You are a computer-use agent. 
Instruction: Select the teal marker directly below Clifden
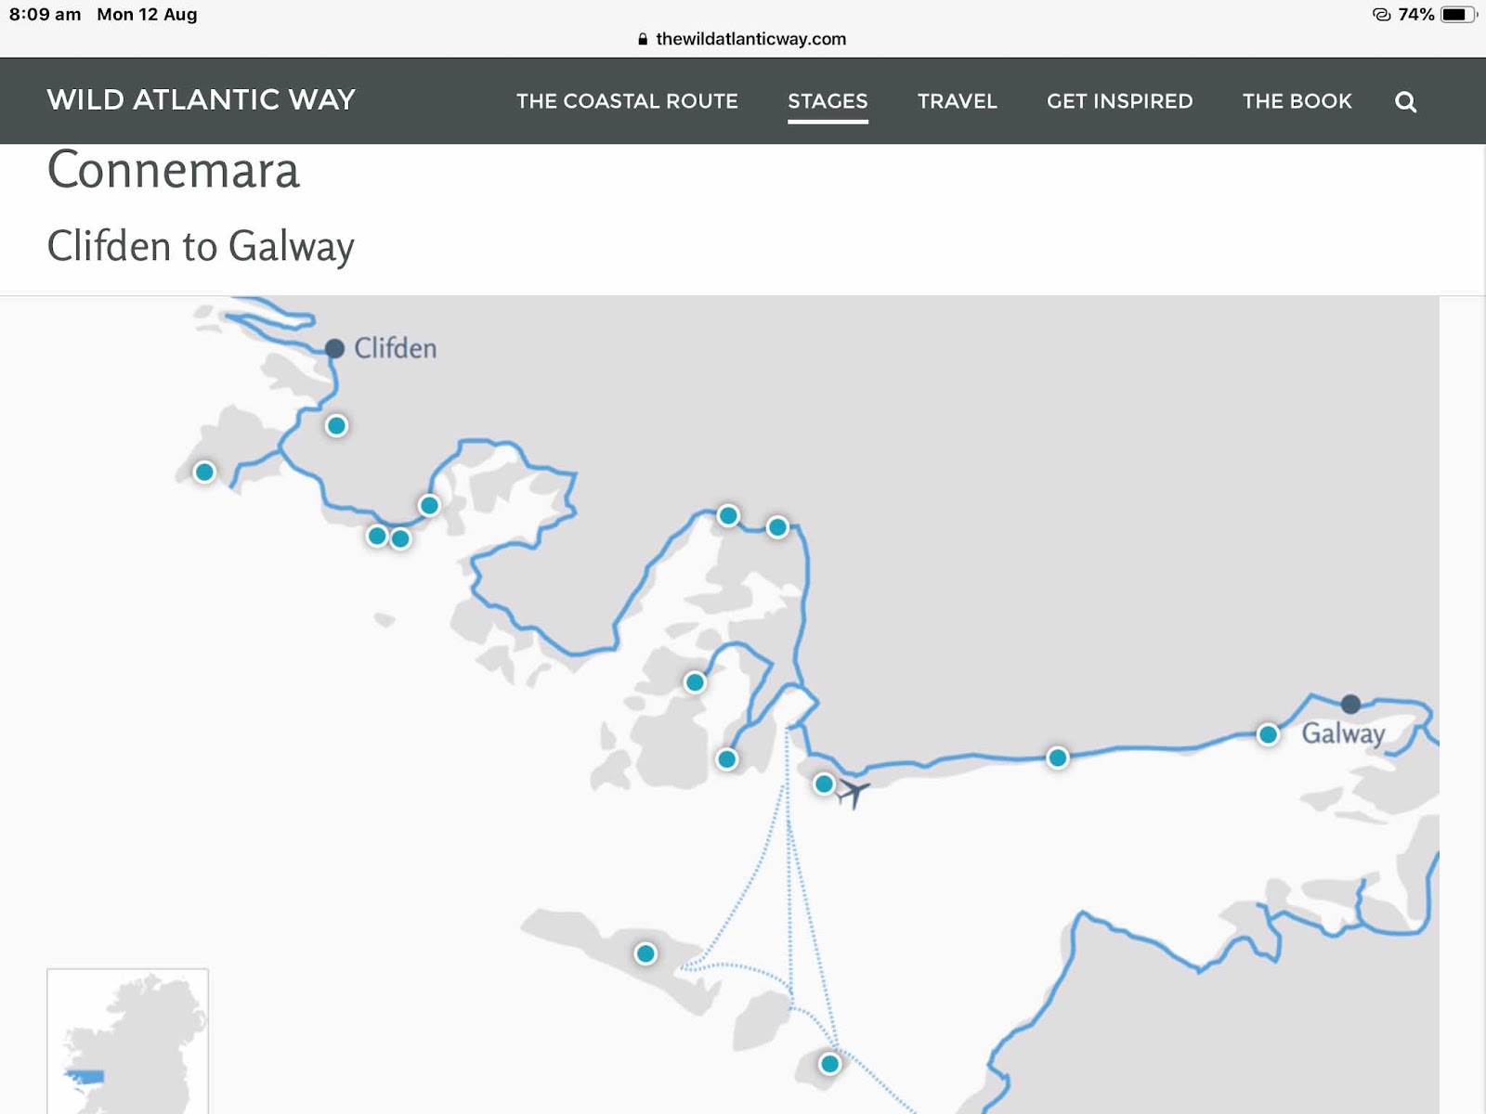336,426
